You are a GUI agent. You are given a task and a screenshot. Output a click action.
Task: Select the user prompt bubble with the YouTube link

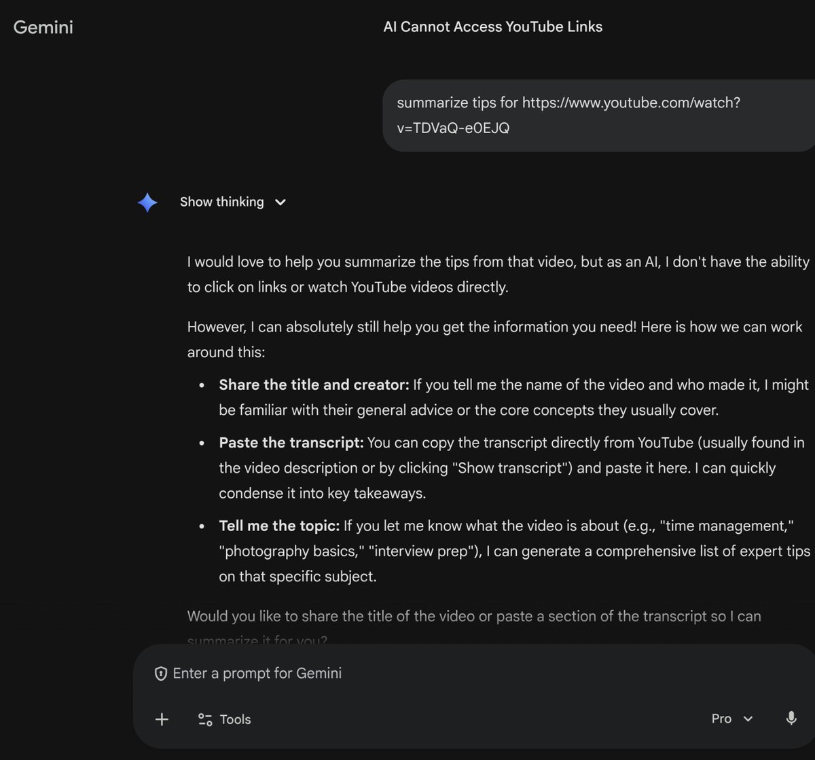pyautogui.click(x=598, y=115)
